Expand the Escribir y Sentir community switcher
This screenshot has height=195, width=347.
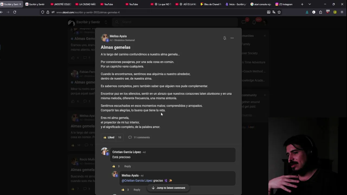[106, 22]
